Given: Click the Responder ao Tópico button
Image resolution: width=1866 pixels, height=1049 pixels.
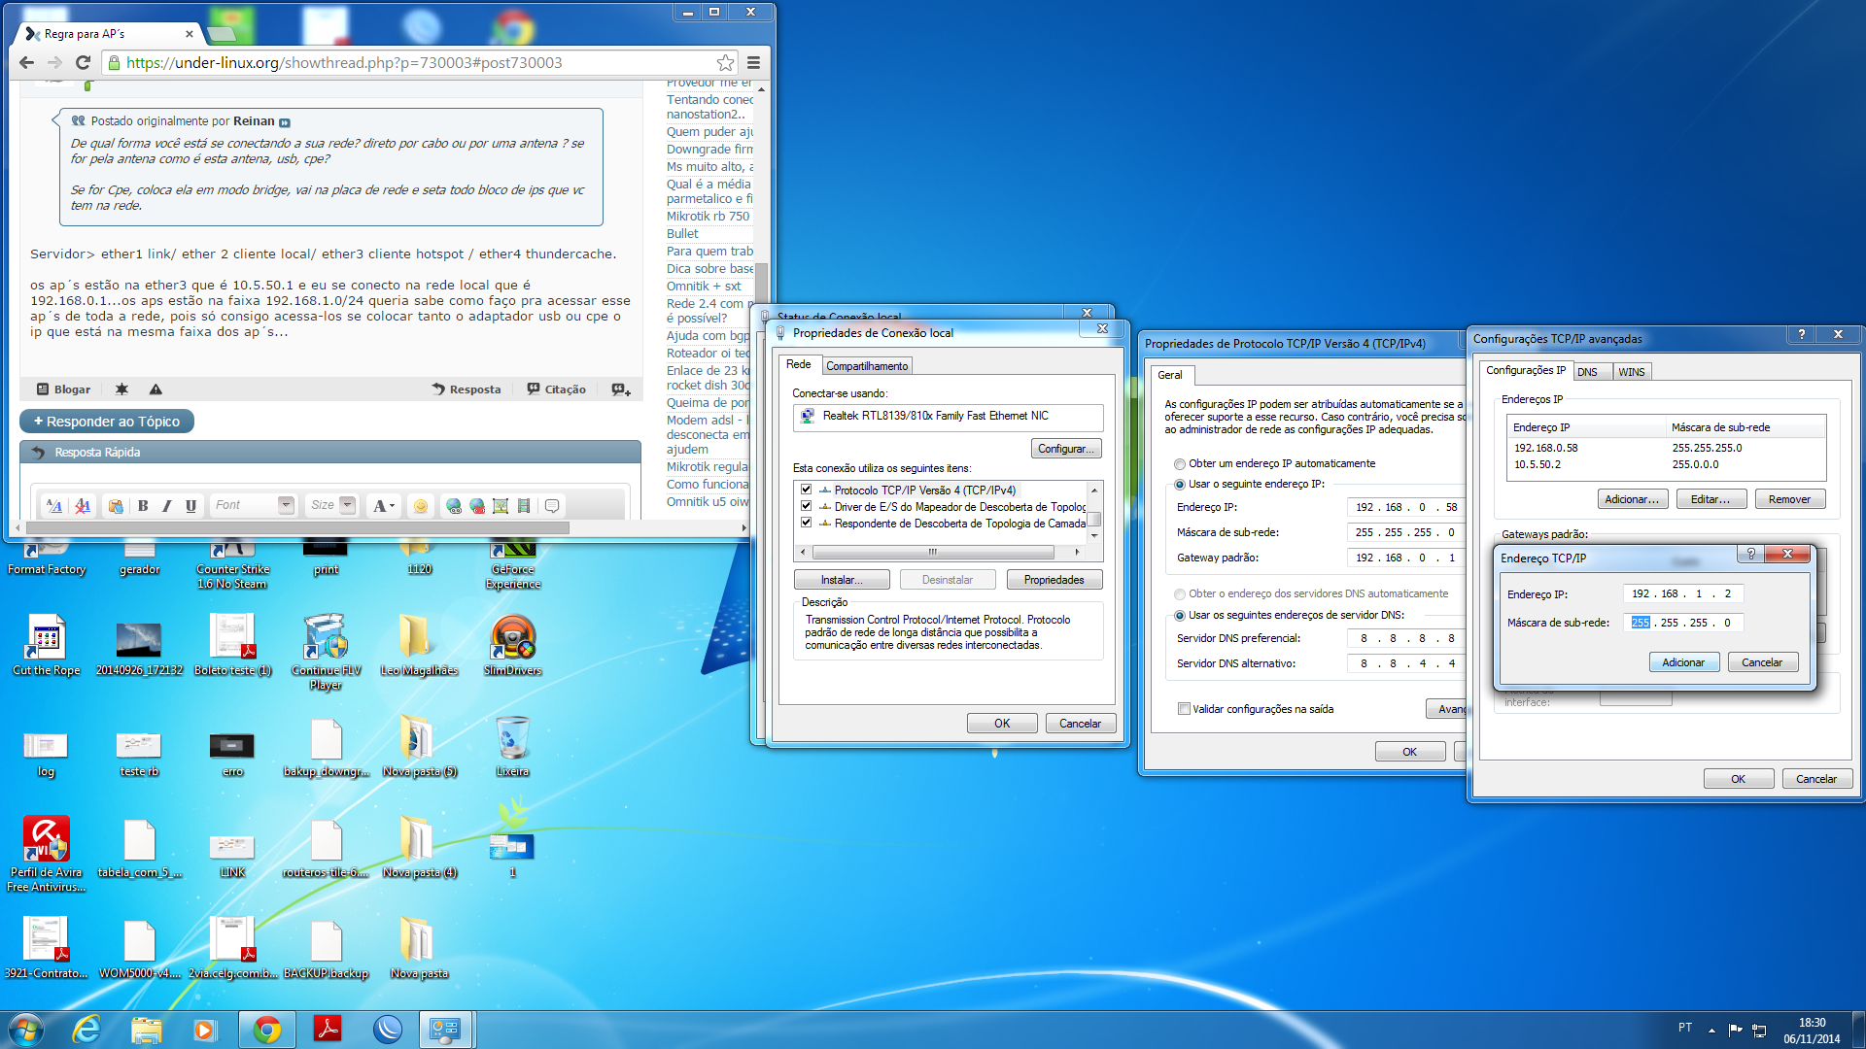Looking at the screenshot, I should 107,422.
